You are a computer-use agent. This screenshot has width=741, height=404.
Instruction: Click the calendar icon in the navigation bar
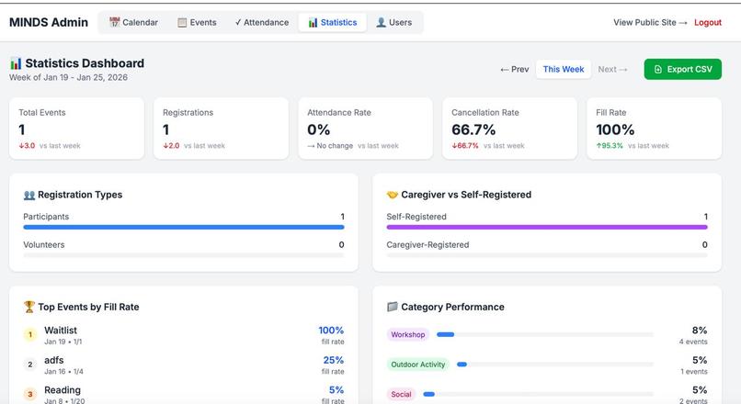(114, 22)
